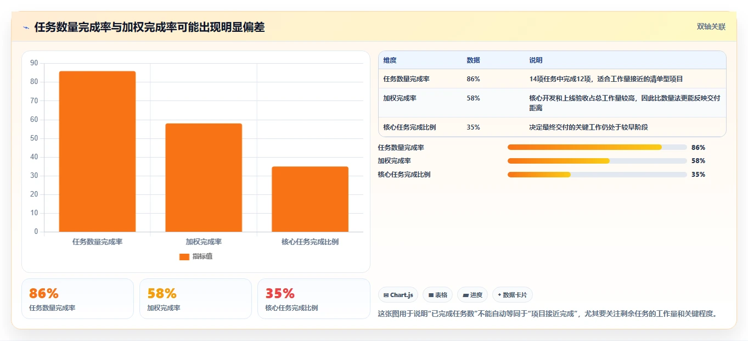Select the 数据卡片 tag chip
Screen dimensions: 748x341
coord(513,295)
